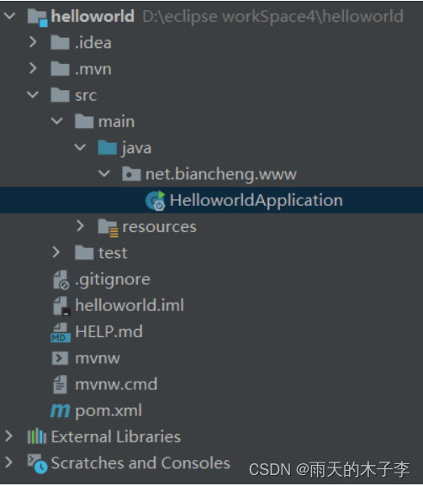Click the HELP.md markdown file icon
Screen dimensions: 423x486
61,332
